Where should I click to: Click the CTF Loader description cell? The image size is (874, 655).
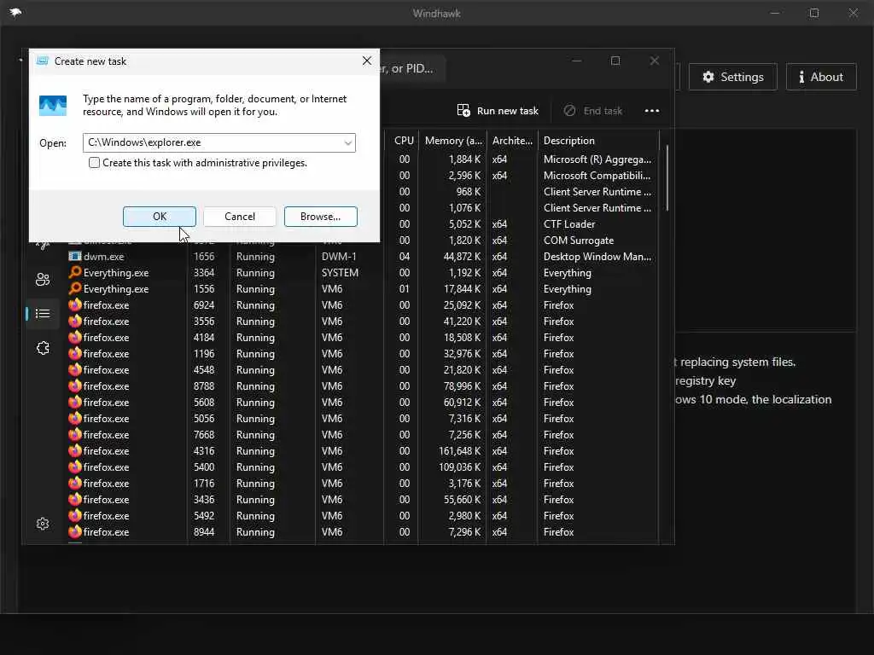[569, 224]
